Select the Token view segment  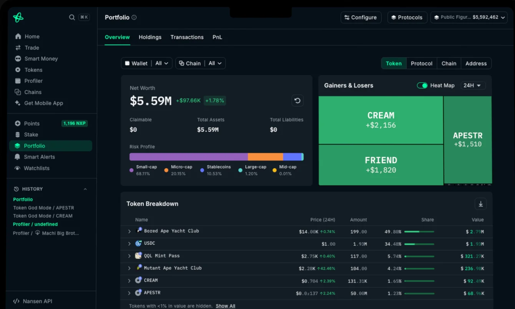point(394,63)
